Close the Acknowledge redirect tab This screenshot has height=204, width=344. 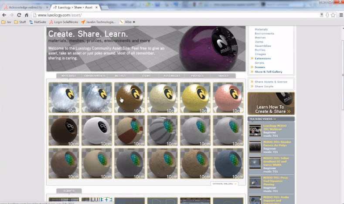[47, 7]
